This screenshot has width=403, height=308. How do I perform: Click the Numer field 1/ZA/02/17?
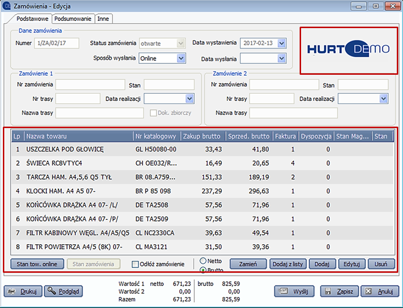57,43
